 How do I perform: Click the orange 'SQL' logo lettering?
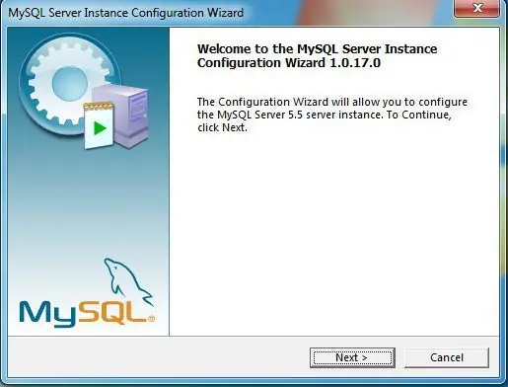[111, 312]
